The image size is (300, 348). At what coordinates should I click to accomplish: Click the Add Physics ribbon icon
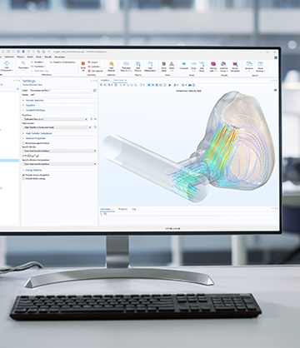[x=138, y=67]
